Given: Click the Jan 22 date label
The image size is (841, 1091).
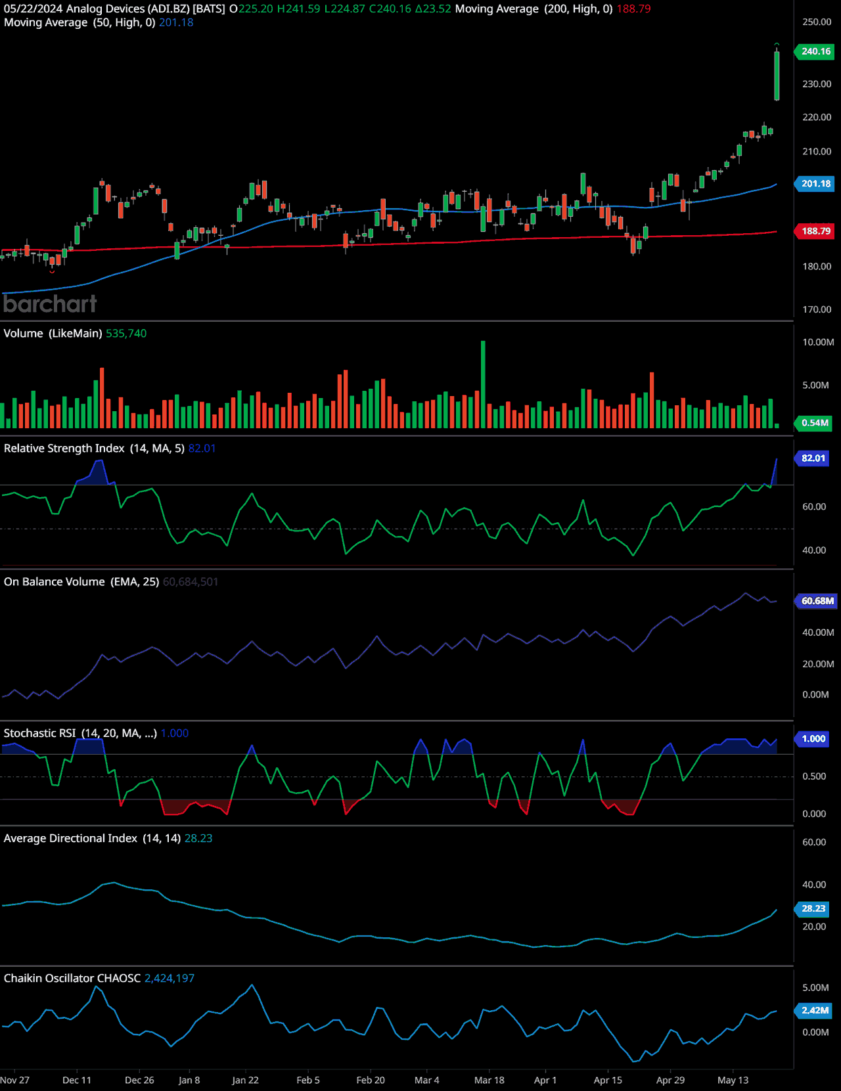Looking at the screenshot, I should (x=245, y=1080).
